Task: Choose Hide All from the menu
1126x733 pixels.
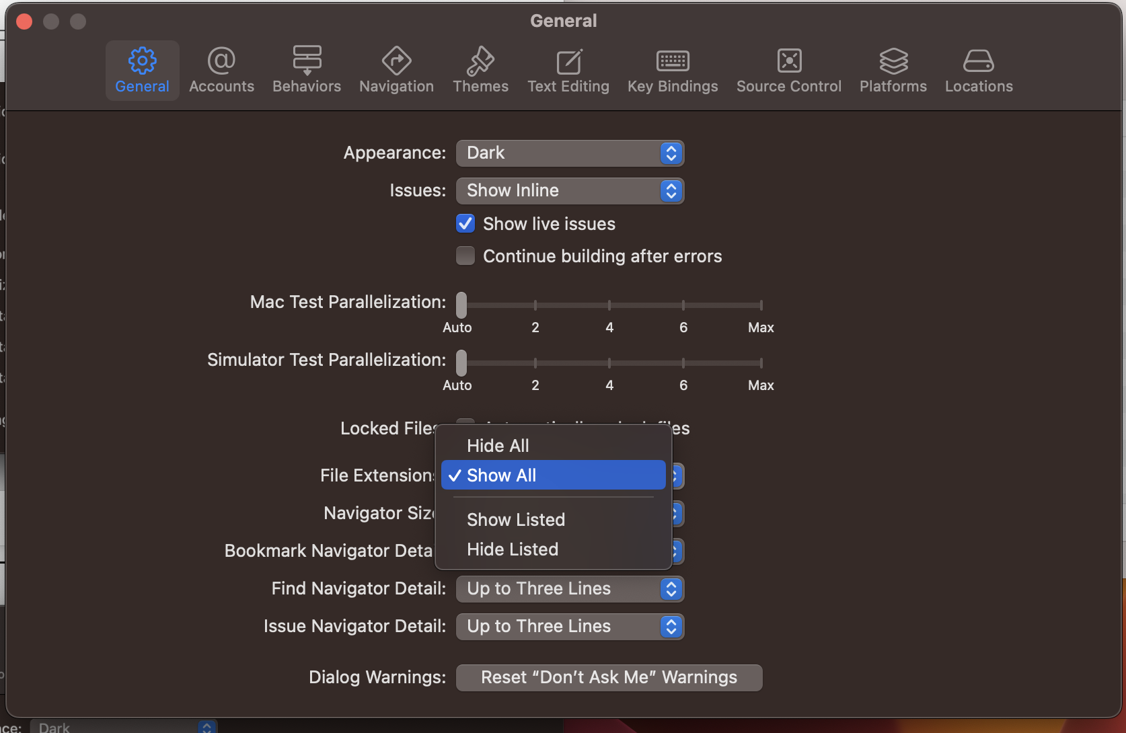Action: [x=553, y=446]
